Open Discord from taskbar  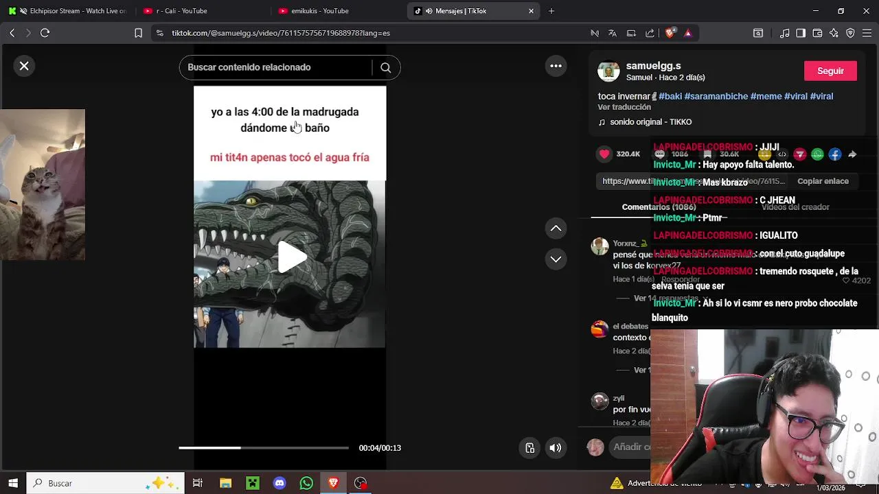[279, 483]
